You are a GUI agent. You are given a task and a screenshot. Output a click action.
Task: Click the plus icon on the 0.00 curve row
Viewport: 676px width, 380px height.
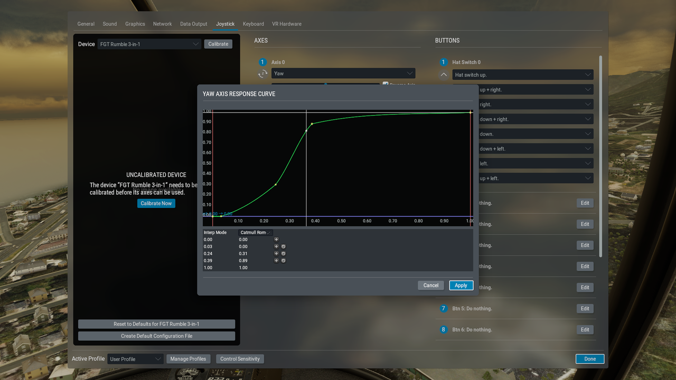tap(276, 239)
